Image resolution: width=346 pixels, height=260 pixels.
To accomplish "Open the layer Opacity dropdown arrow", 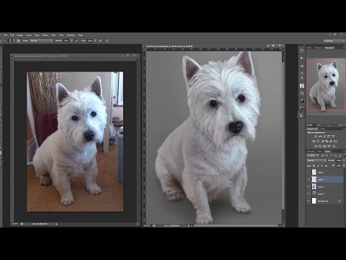I will pyautogui.click(x=344, y=160).
